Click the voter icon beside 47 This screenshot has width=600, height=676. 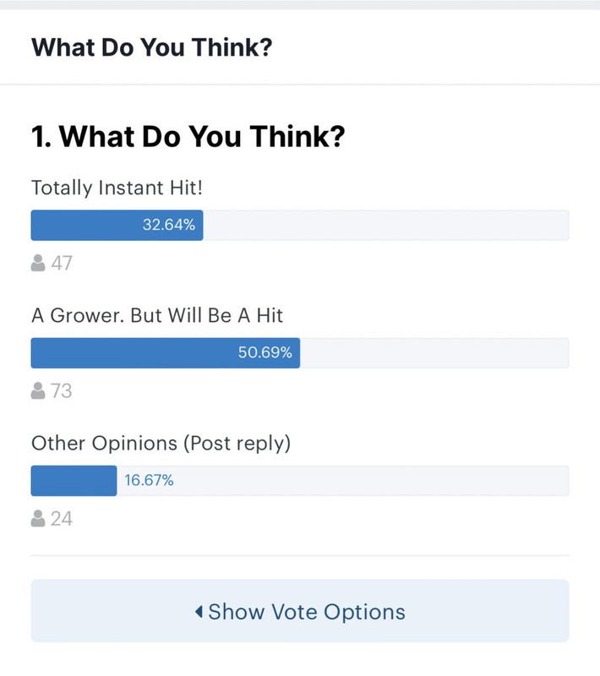(x=38, y=263)
